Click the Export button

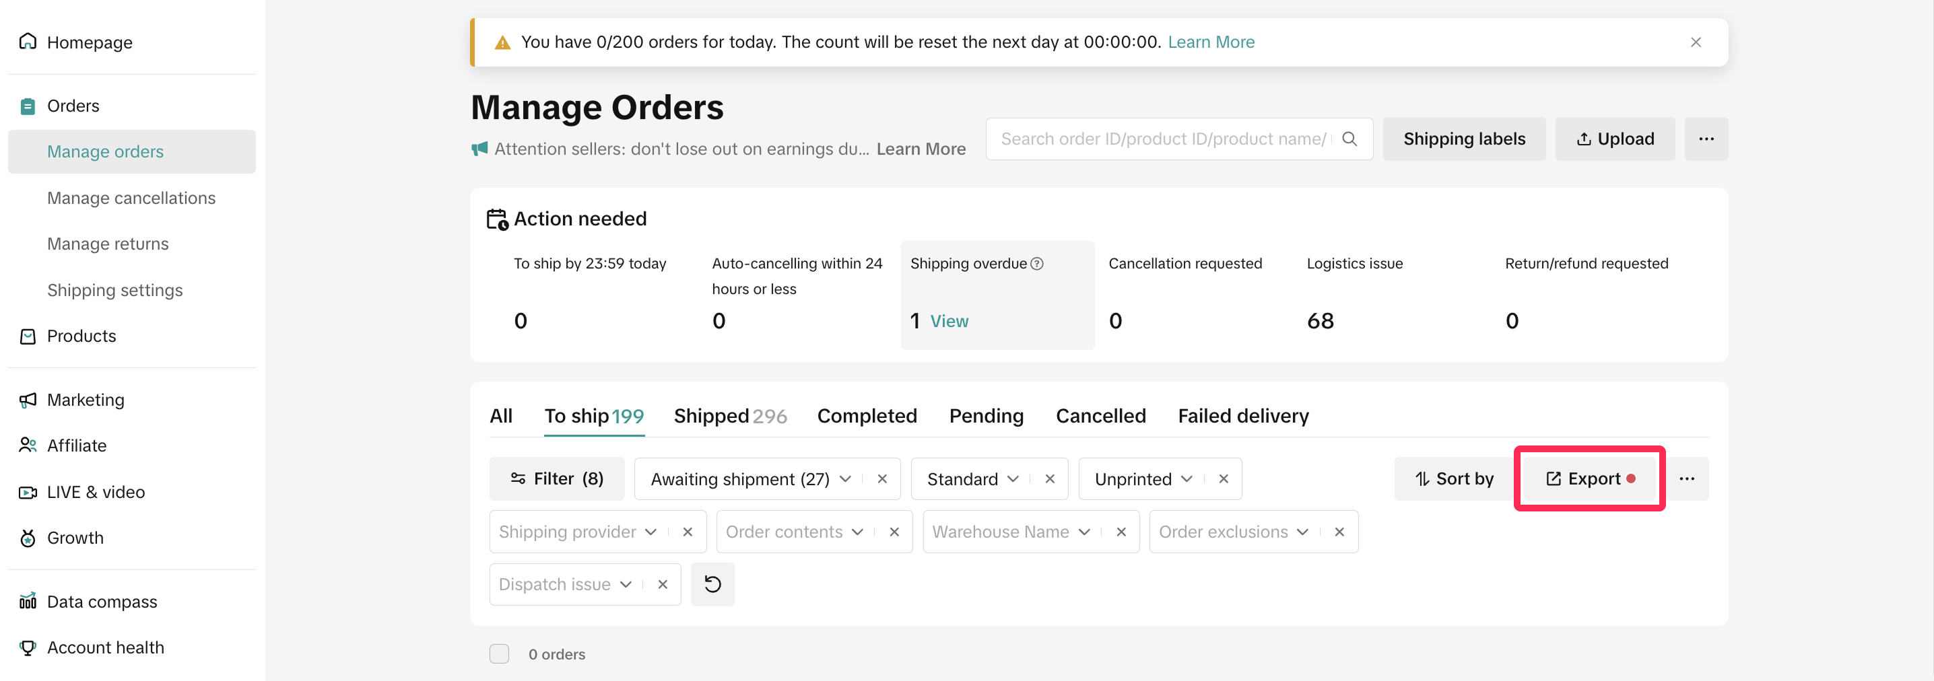(x=1589, y=478)
